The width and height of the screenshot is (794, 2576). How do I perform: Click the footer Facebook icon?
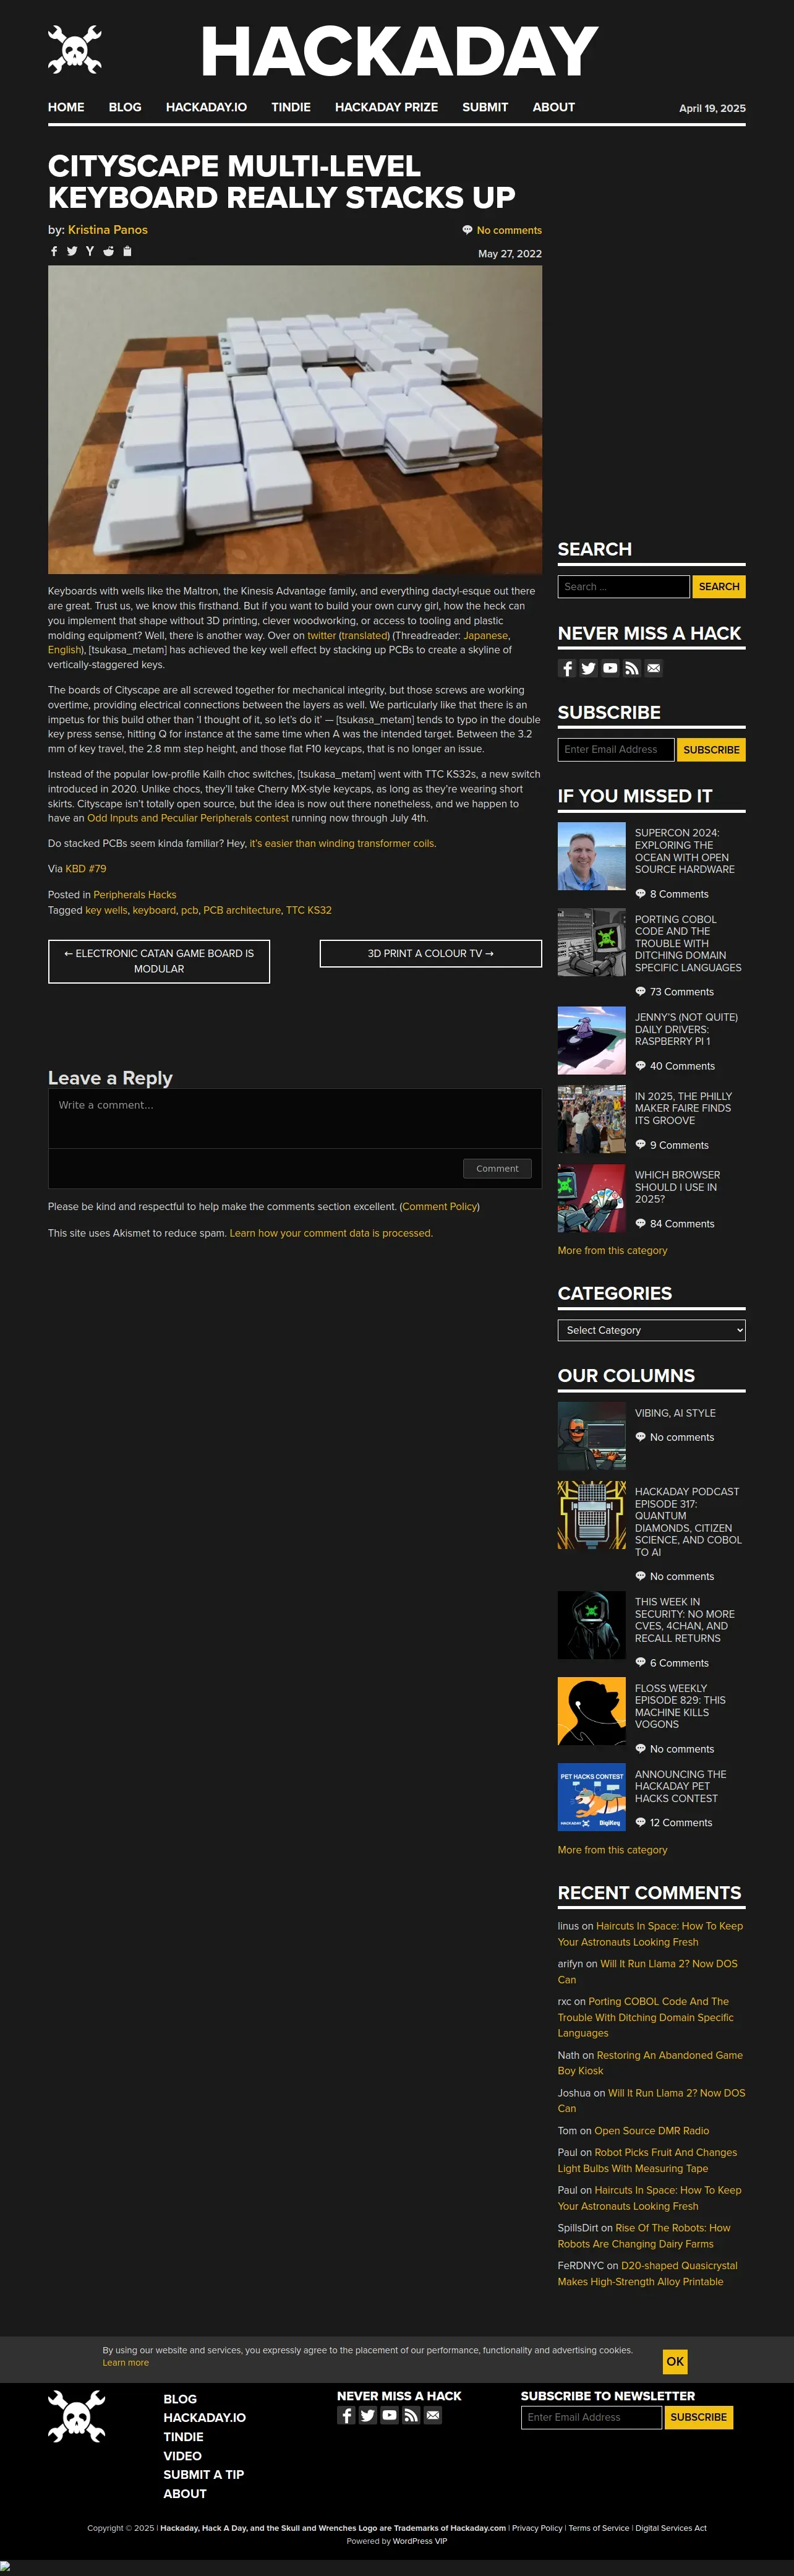tap(346, 2415)
